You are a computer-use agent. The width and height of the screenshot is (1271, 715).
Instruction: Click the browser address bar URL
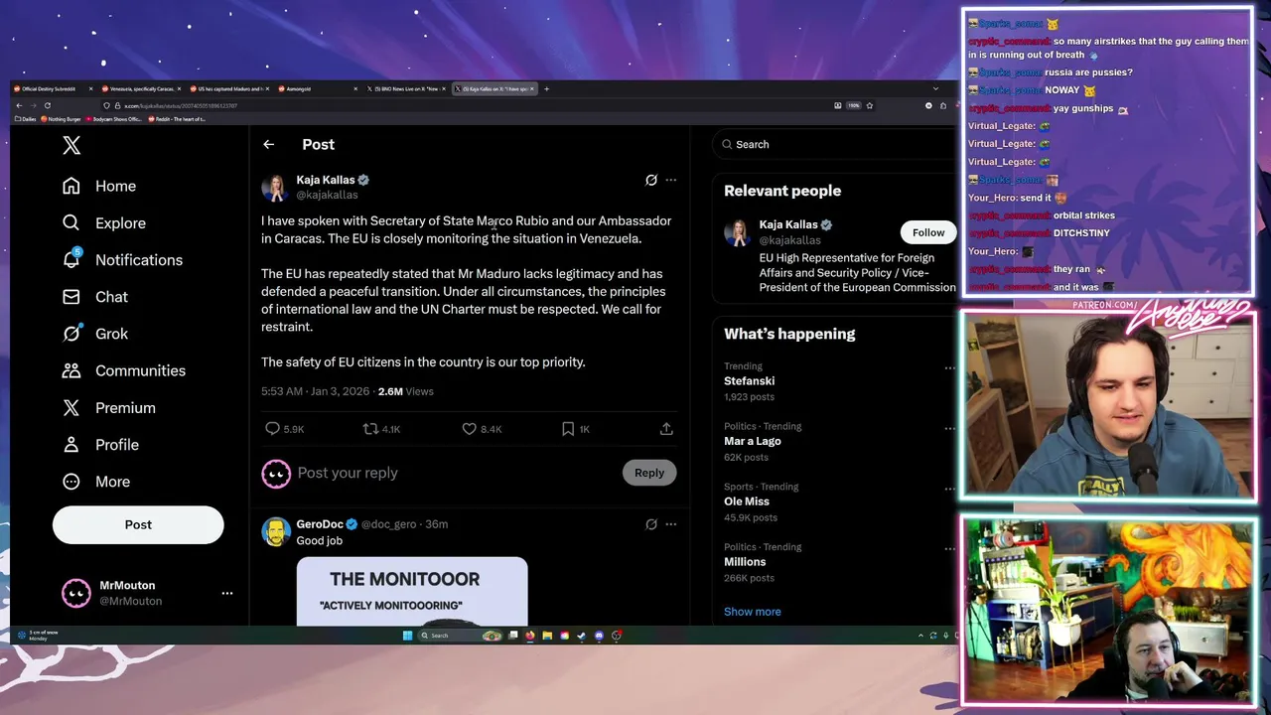point(181,105)
